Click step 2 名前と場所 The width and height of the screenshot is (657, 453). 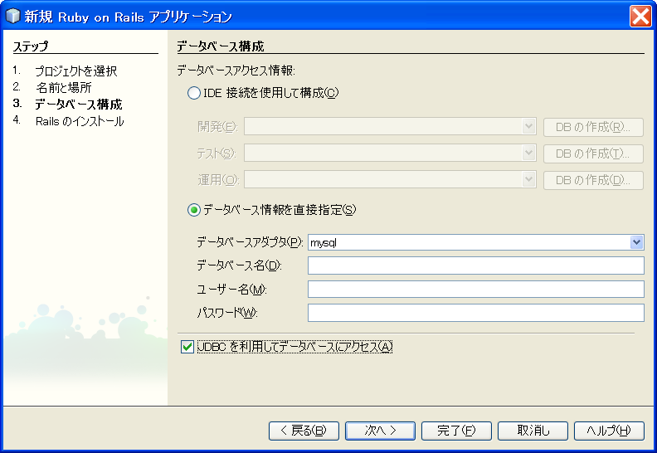(x=63, y=88)
